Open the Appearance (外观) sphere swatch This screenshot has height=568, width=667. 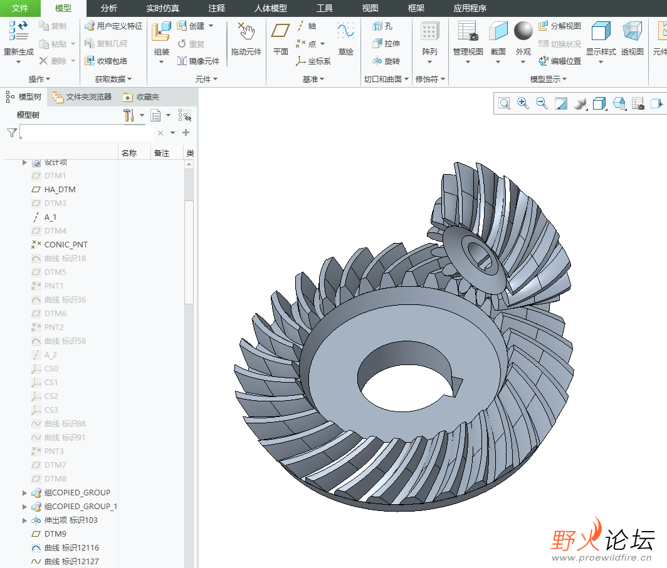[523, 31]
